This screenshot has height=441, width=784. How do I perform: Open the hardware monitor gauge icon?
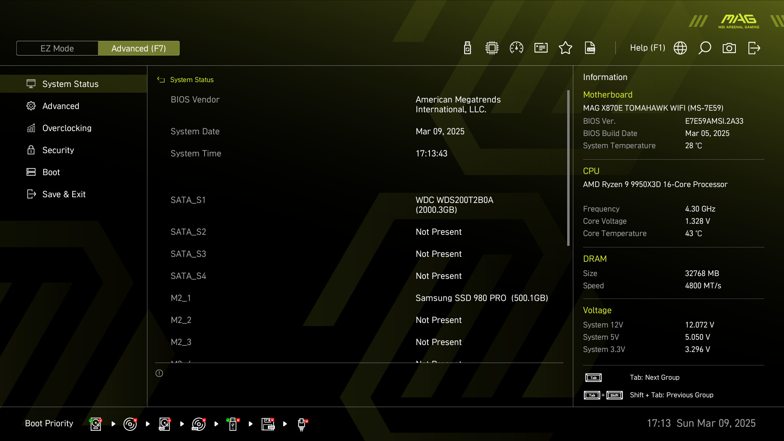pyautogui.click(x=517, y=48)
